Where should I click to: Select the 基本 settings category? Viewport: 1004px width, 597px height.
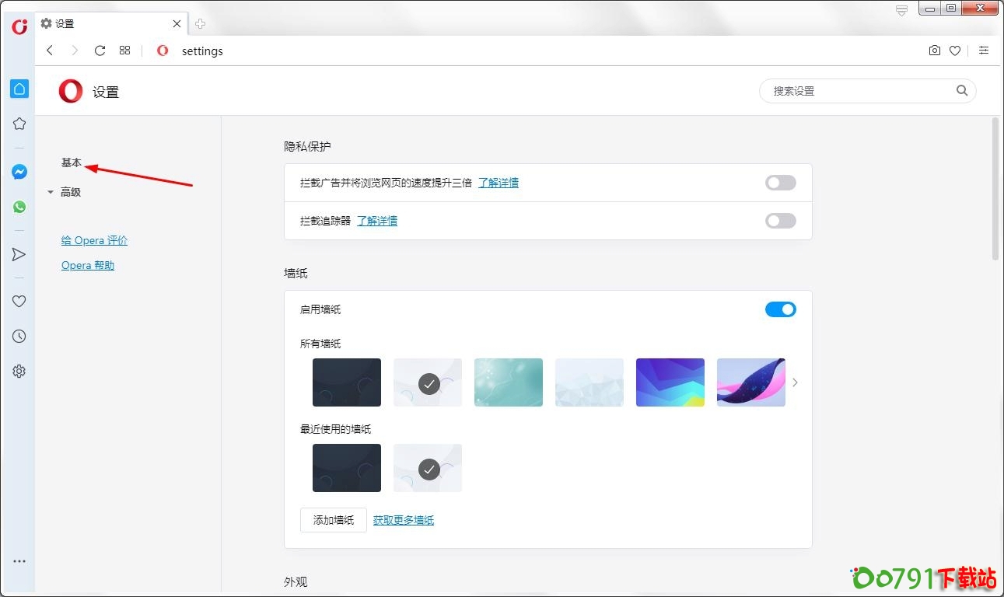tap(72, 162)
